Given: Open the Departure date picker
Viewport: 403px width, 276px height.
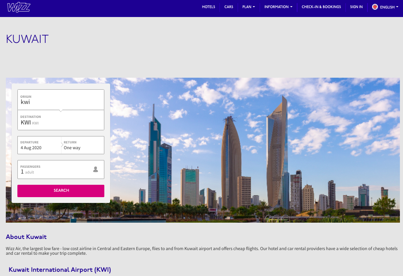Looking at the screenshot, I should 39,145.
